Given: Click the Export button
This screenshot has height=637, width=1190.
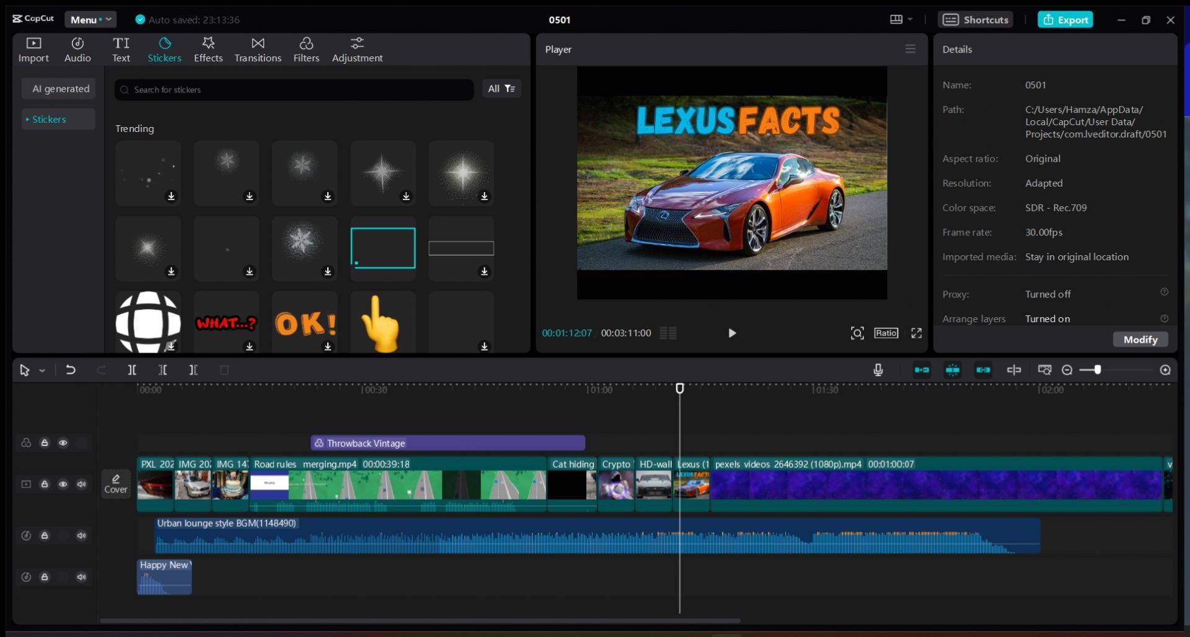Looking at the screenshot, I should point(1065,20).
